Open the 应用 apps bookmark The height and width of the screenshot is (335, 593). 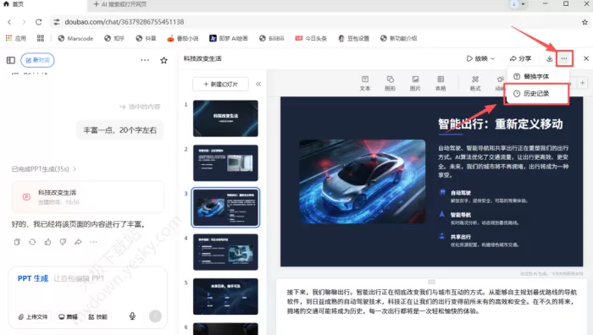[x=16, y=38]
